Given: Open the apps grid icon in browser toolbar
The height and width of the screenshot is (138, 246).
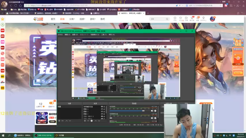Looking at the screenshot, I should [231, 6].
